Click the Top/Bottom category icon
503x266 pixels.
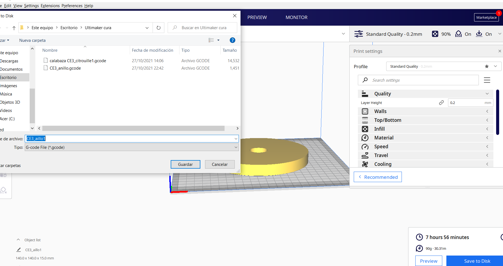(x=365, y=120)
